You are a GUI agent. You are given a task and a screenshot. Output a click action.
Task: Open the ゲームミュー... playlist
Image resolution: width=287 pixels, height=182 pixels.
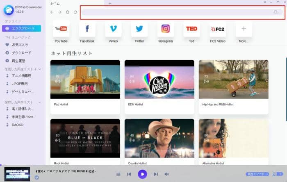point(23,92)
